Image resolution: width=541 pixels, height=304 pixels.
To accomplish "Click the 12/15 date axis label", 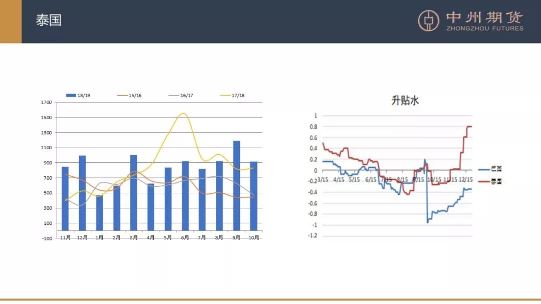I will pyautogui.click(x=466, y=179).
